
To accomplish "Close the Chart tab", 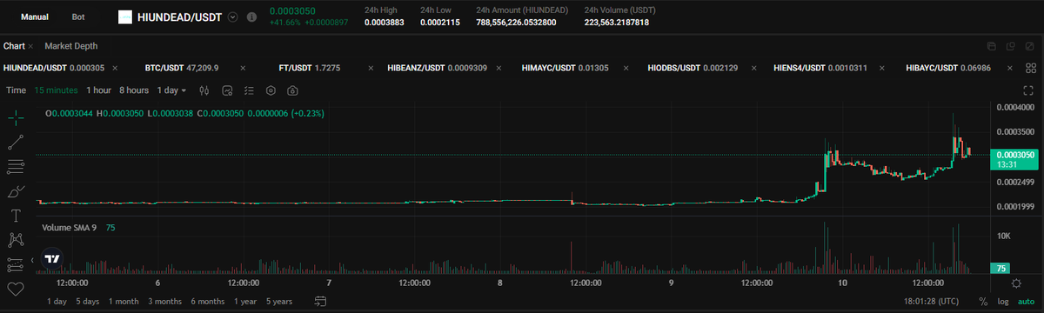I will coord(31,46).
